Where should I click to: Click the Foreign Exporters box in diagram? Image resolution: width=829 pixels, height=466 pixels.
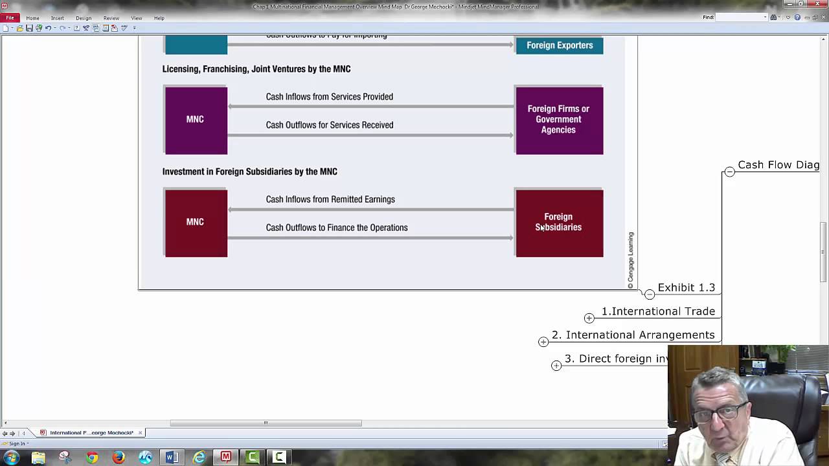pos(559,45)
